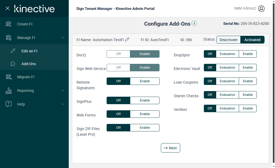Expand the Help chevron

click(63, 104)
